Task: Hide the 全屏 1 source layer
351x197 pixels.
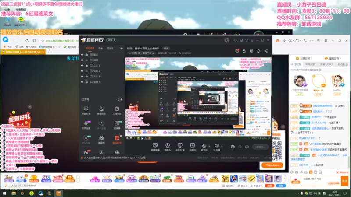Action: 82,82
